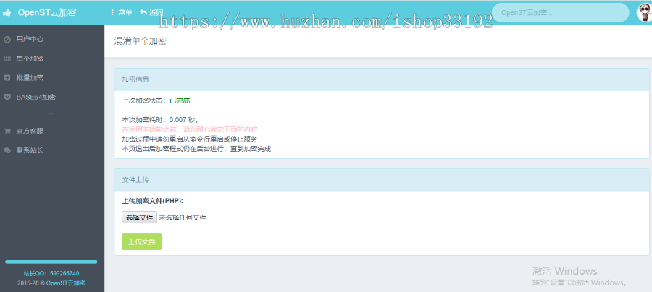Focus the OpenST云加密 search field
Image resolution: width=652 pixels, height=292 pixels.
(560, 12)
